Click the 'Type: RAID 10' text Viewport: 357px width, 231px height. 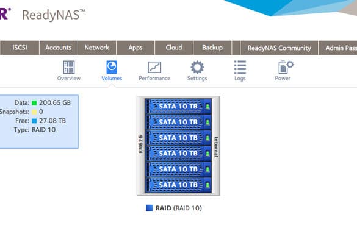[35, 130]
